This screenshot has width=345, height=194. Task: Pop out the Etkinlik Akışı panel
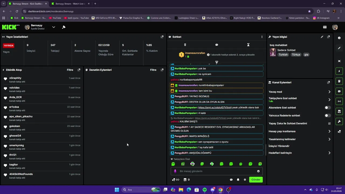tap(79, 70)
